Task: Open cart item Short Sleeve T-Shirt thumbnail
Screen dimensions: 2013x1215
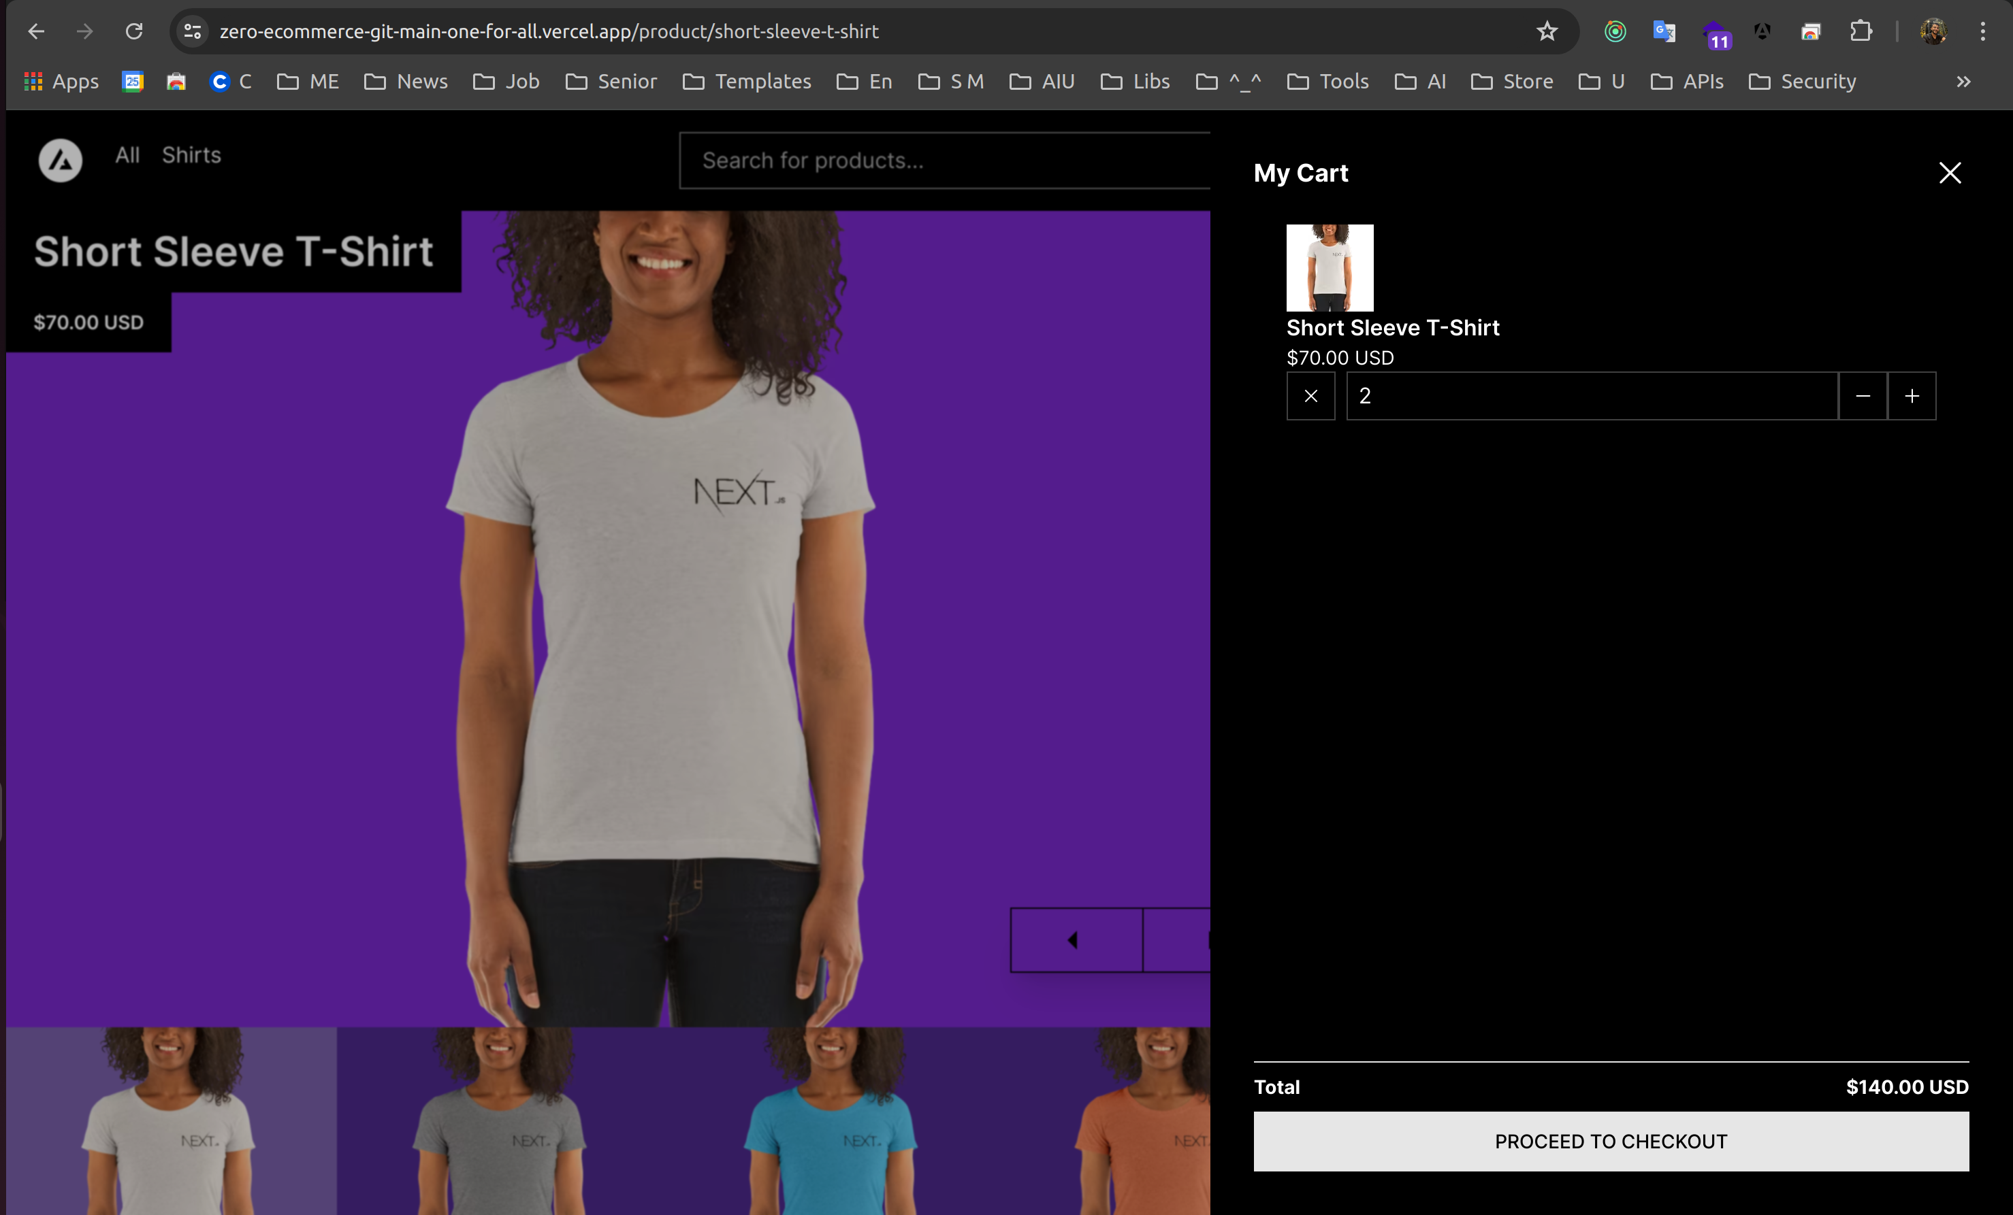Action: tap(1330, 268)
